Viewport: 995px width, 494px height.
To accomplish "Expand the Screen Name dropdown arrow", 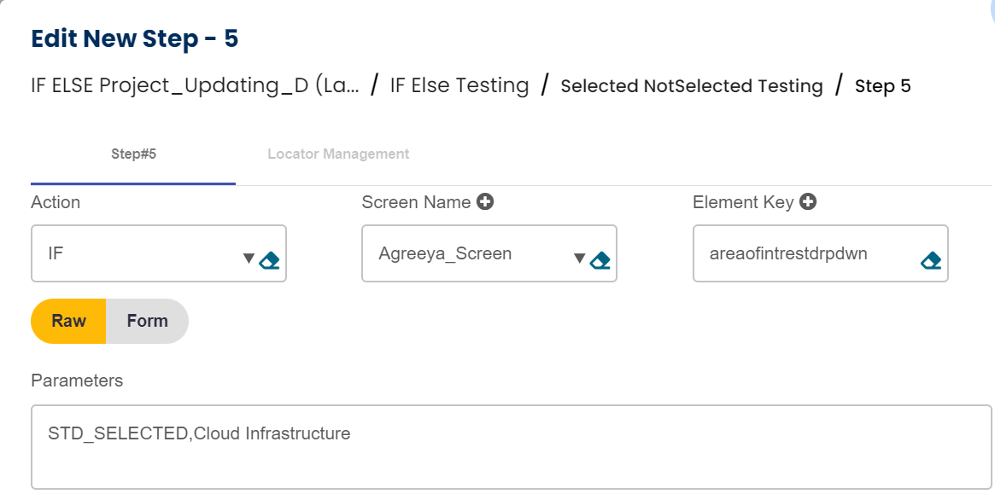I will tap(579, 259).
